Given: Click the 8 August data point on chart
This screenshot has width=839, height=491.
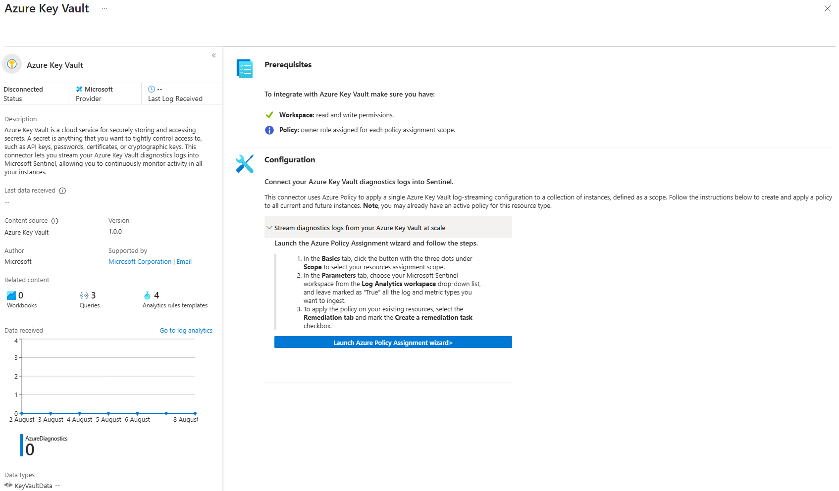Looking at the screenshot, I should point(195,413).
